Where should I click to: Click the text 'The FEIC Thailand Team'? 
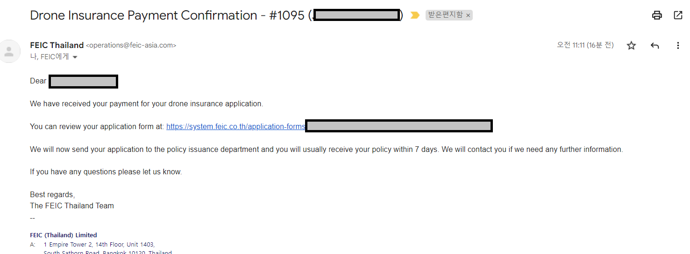[72, 206]
